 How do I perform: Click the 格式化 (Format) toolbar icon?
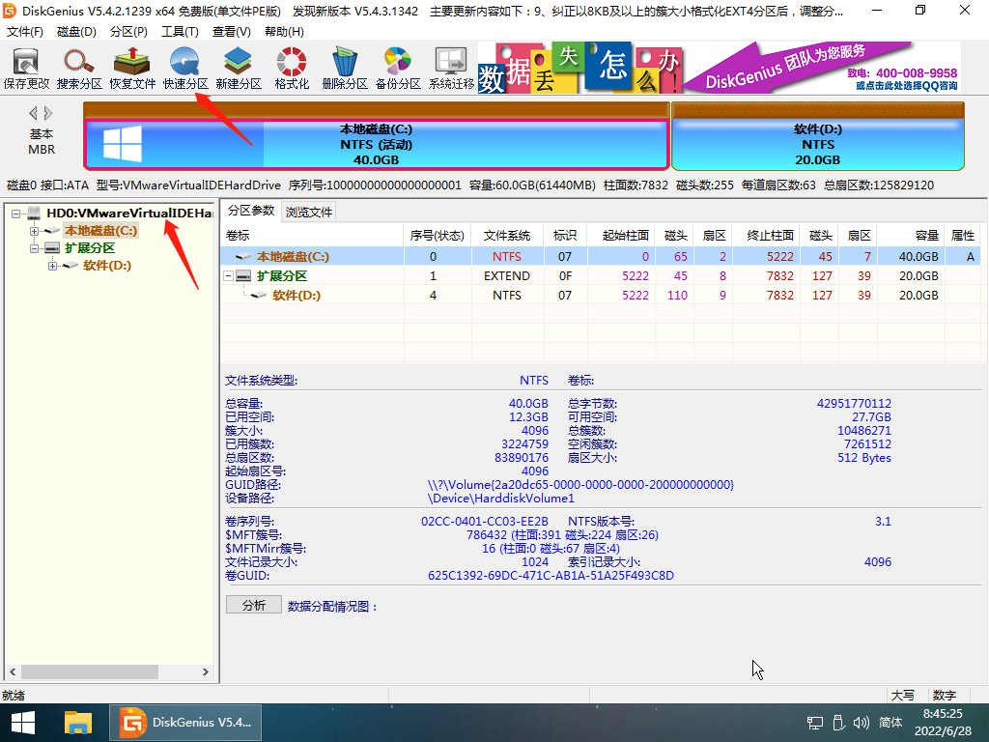click(290, 66)
